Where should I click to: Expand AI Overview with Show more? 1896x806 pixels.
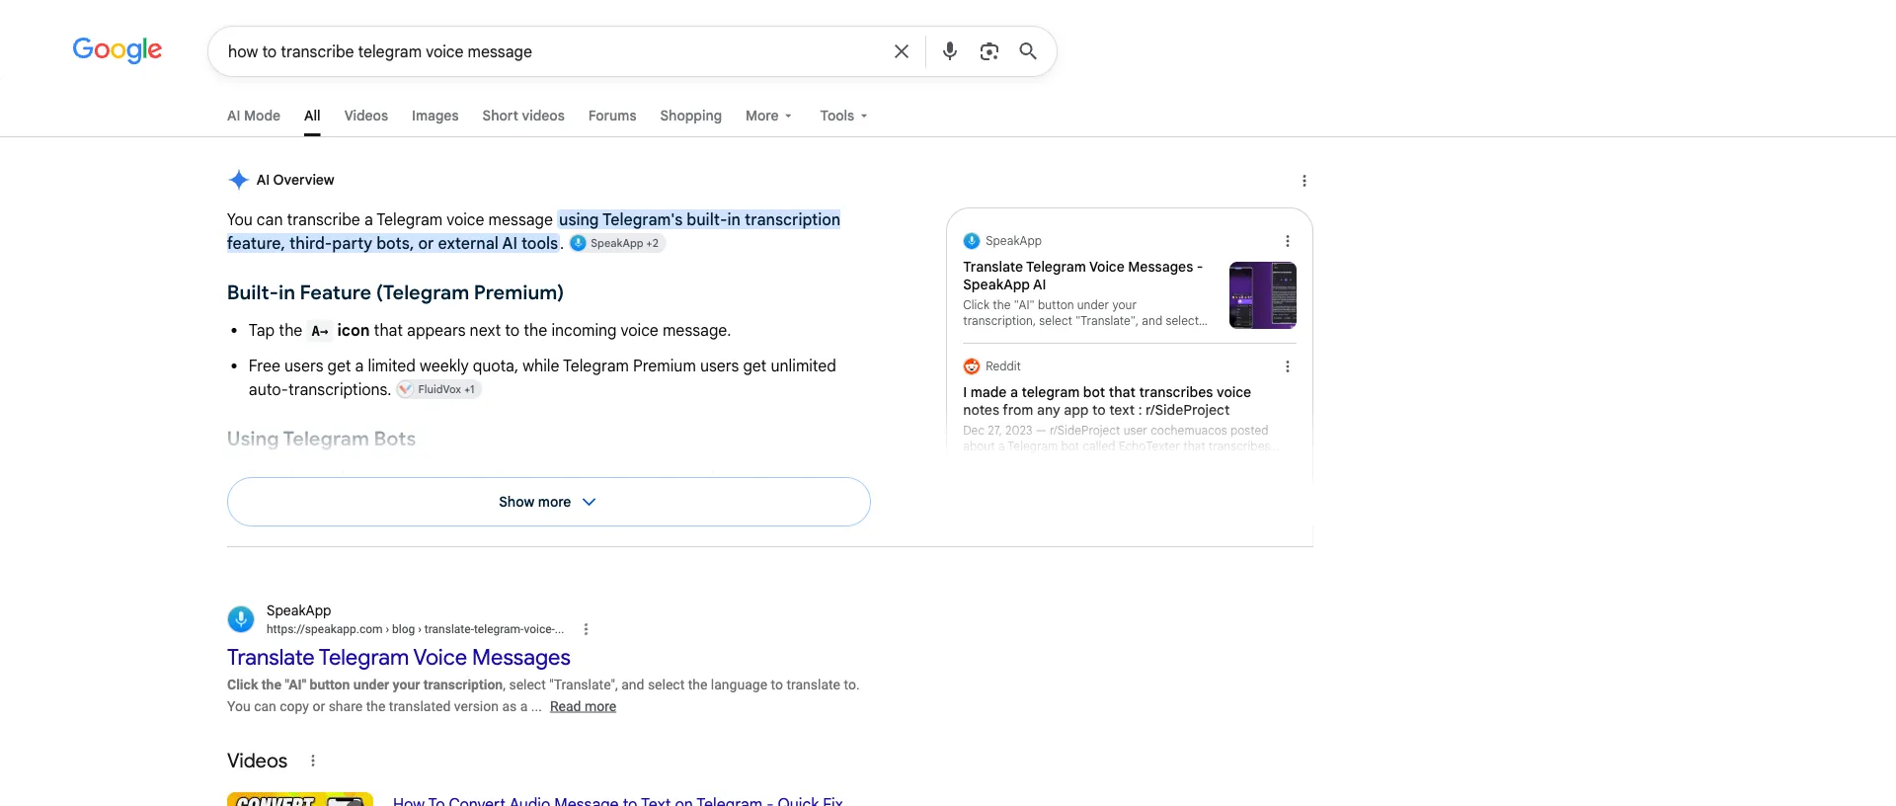(549, 502)
